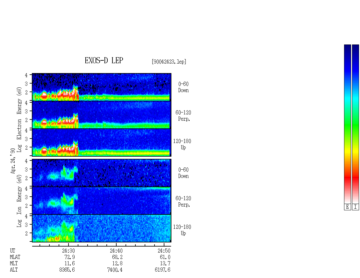Click the ion 120-180 Up pitch angle label
Viewport: 360px width, 278px height.
pos(182,230)
